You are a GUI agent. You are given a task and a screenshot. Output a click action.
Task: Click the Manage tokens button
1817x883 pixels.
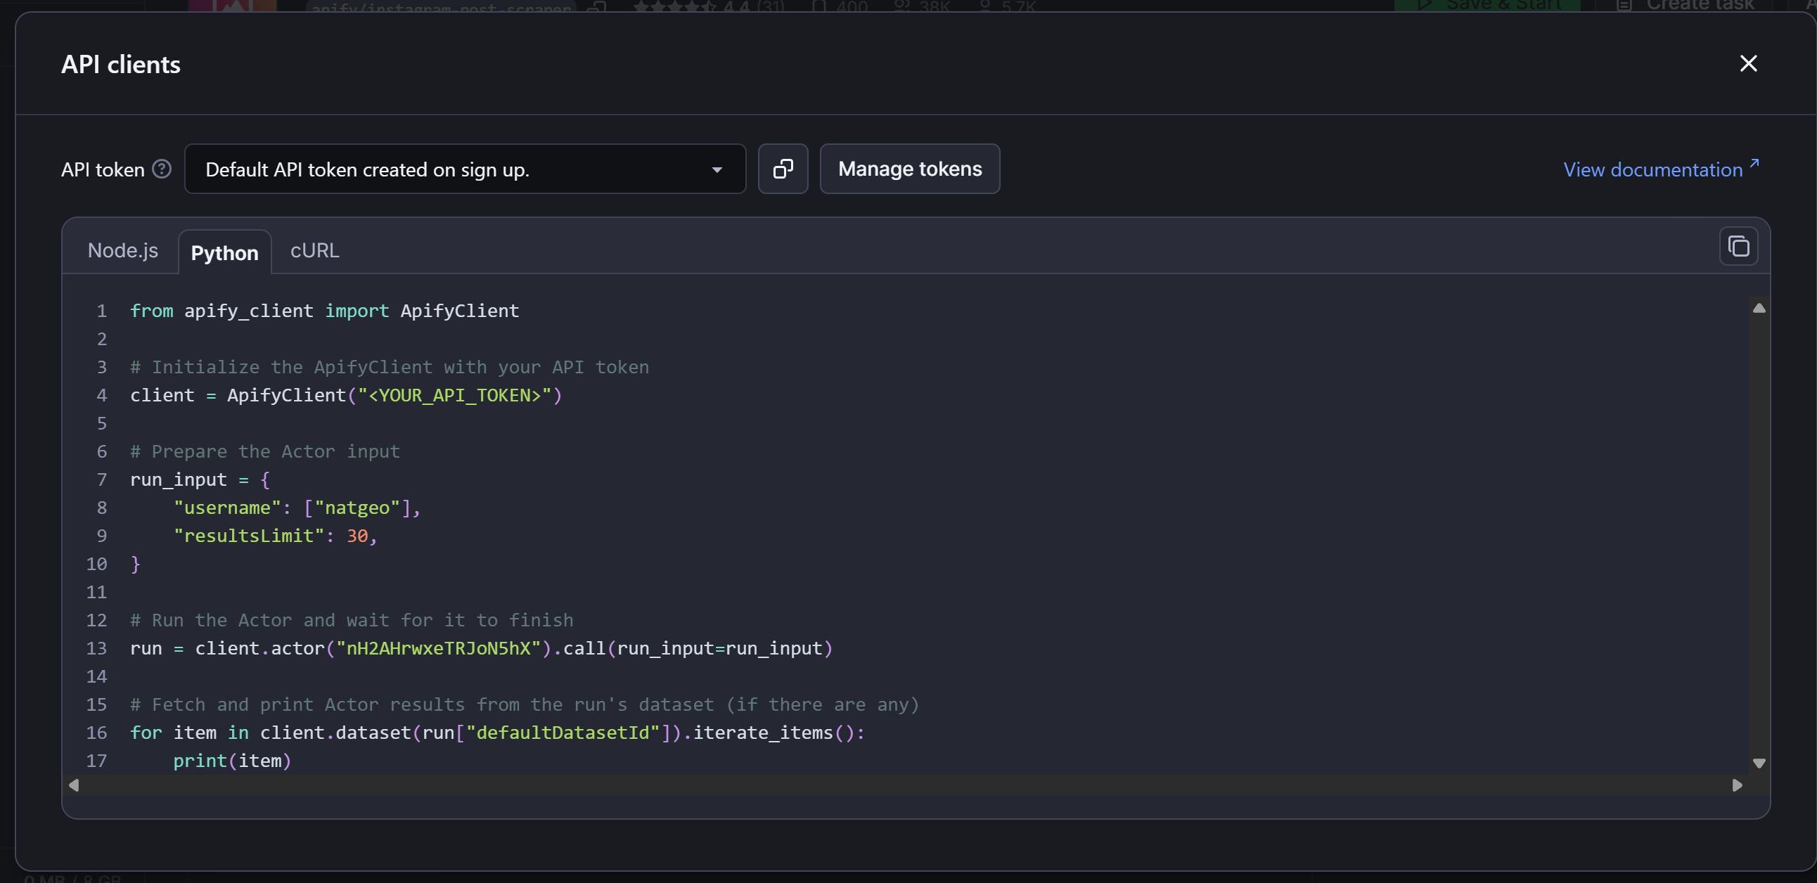[x=909, y=169]
